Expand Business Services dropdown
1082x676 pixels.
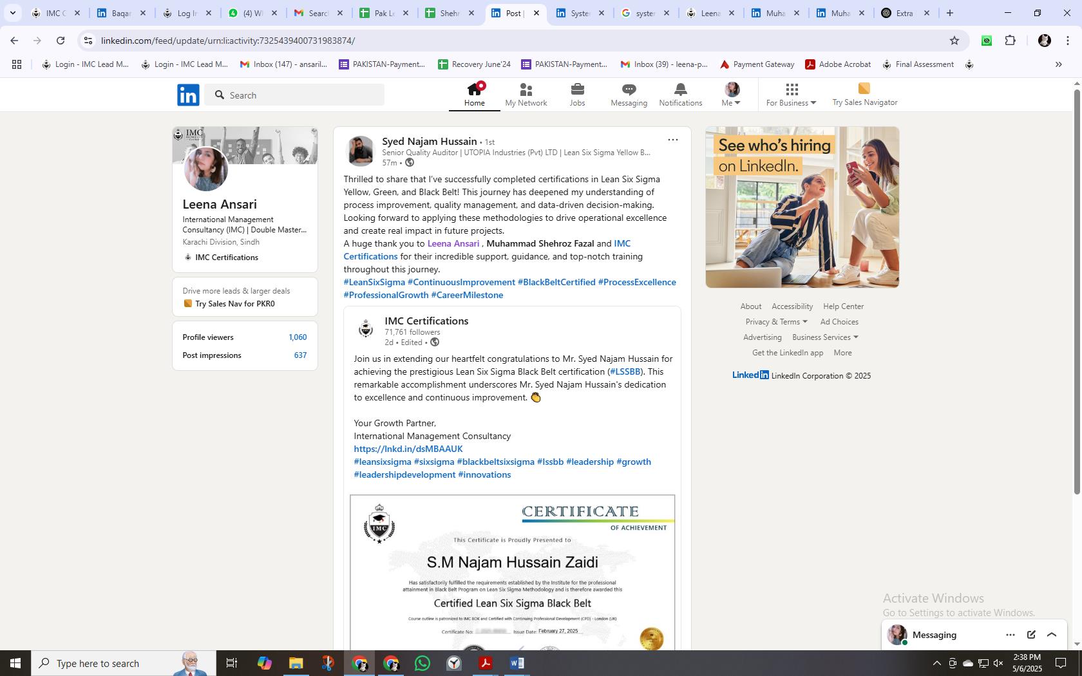pyautogui.click(x=825, y=337)
